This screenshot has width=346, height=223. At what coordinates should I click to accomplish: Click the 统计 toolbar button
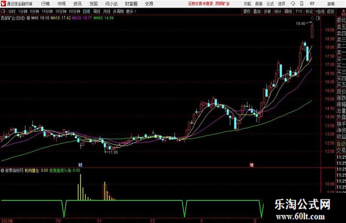pyautogui.click(x=278, y=11)
